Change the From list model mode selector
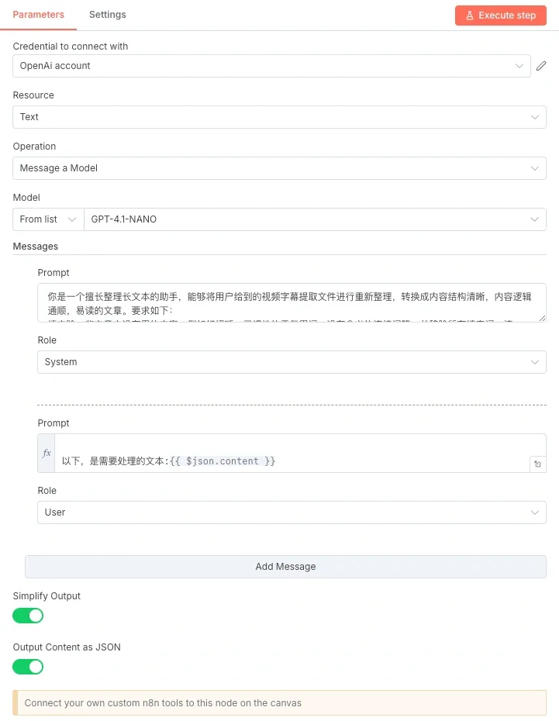 [48, 219]
